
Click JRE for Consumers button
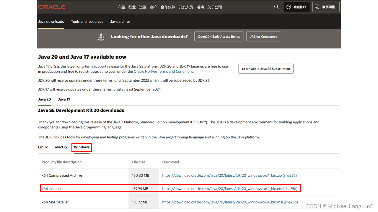(264, 37)
